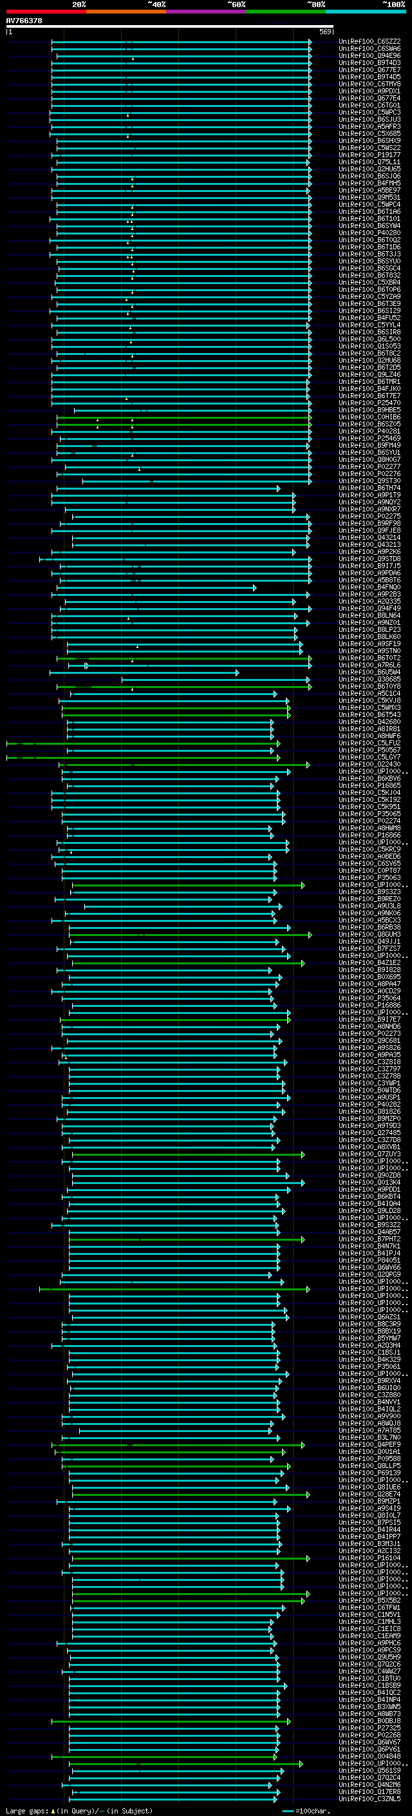The width and height of the screenshot is (412, 1816).
Task: Open hit UniRef100_P19177
Action: [370, 155]
